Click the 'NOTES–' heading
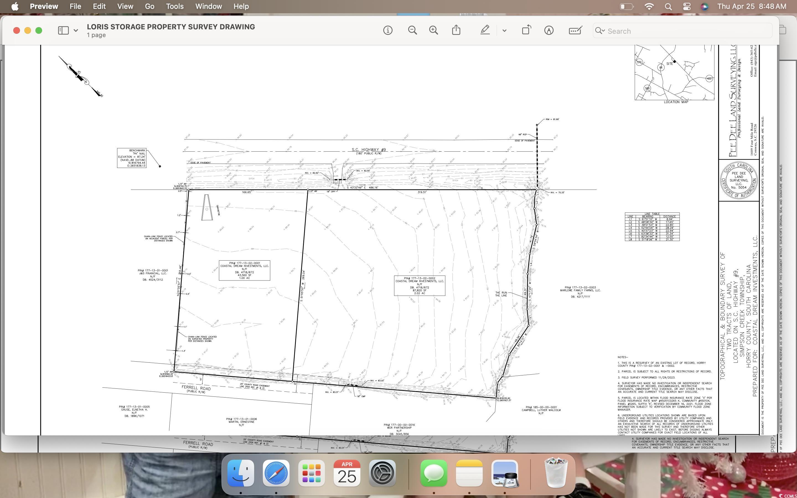The width and height of the screenshot is (797, 498). coord(623,357)
